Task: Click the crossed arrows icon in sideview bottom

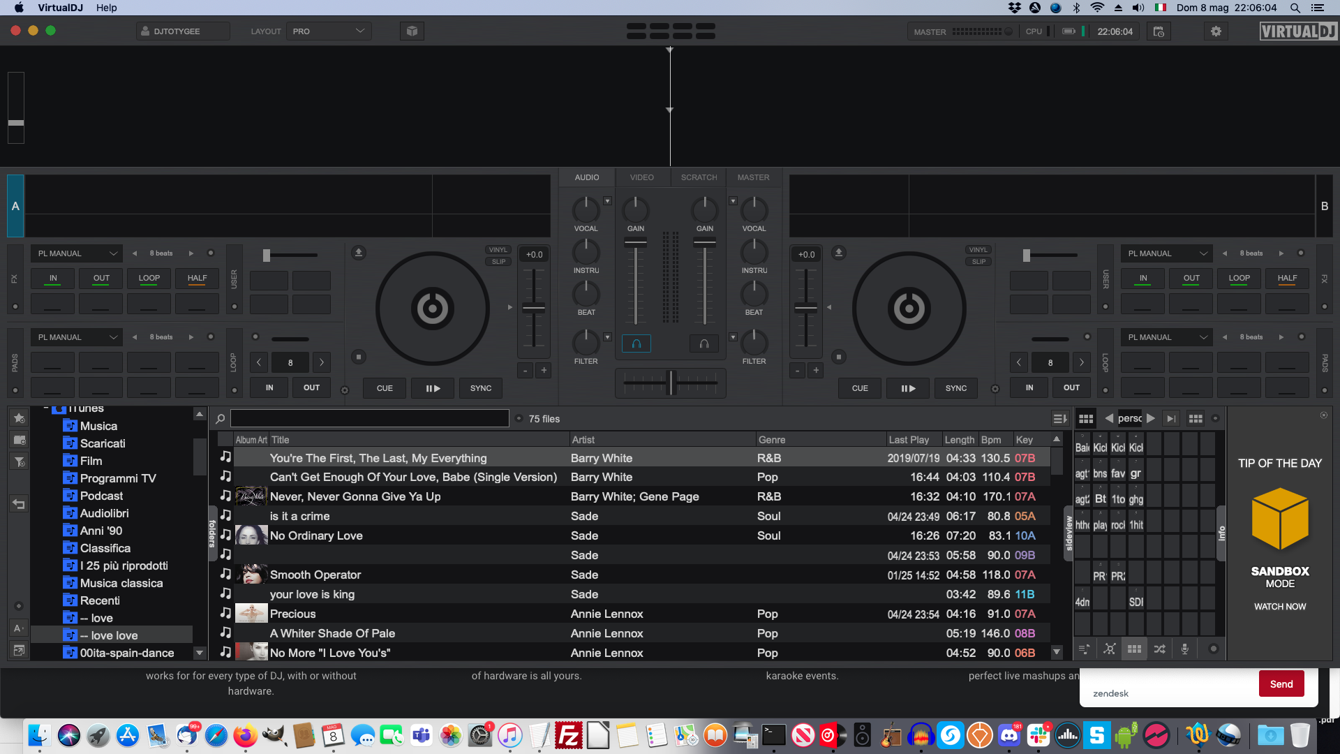Action: point(1109,649)
